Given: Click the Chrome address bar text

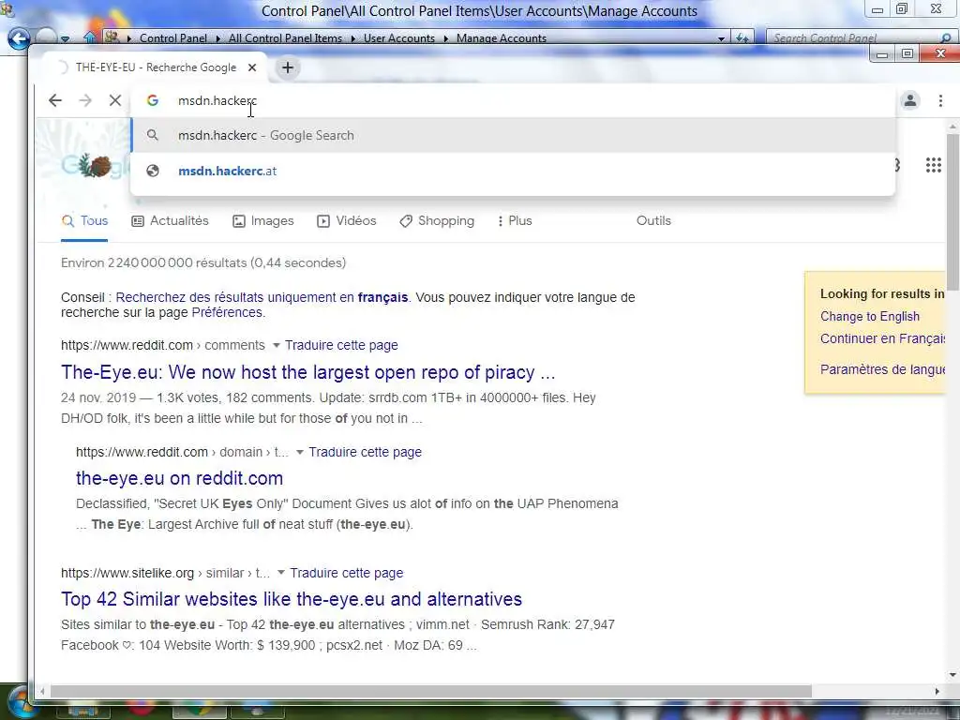Looking at the screenshot, I should click(217, 100).
